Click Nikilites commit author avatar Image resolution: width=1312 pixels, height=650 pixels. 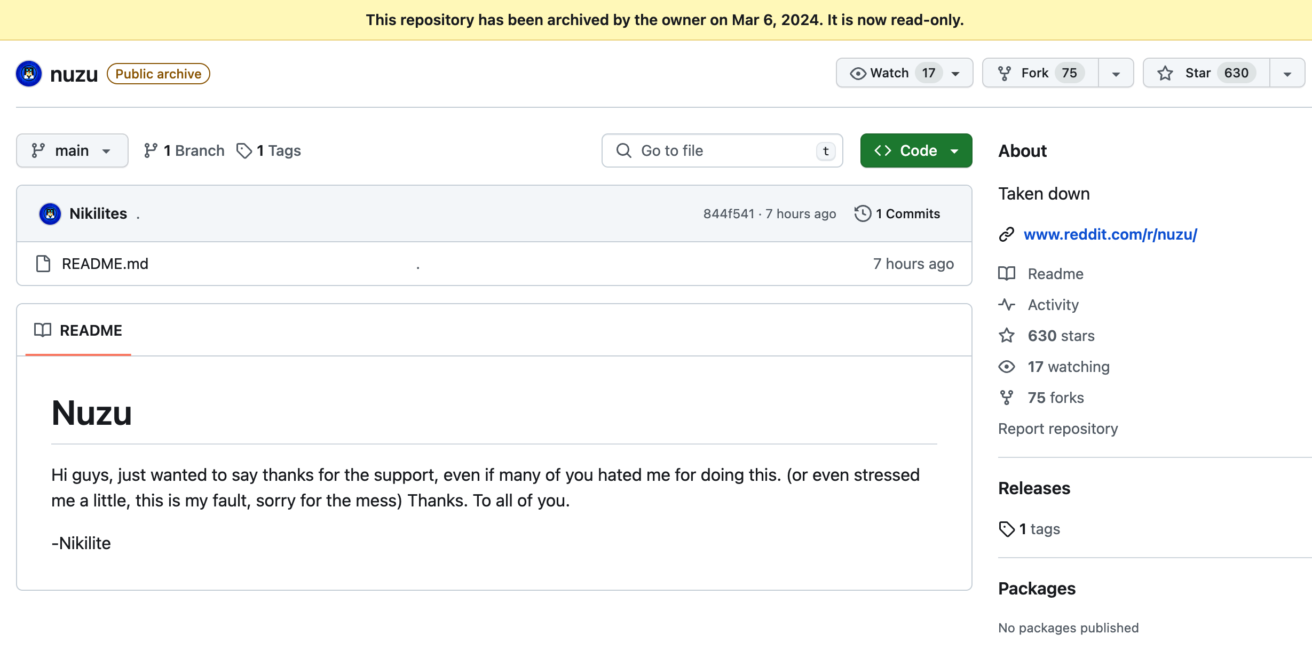pos(50,214)
